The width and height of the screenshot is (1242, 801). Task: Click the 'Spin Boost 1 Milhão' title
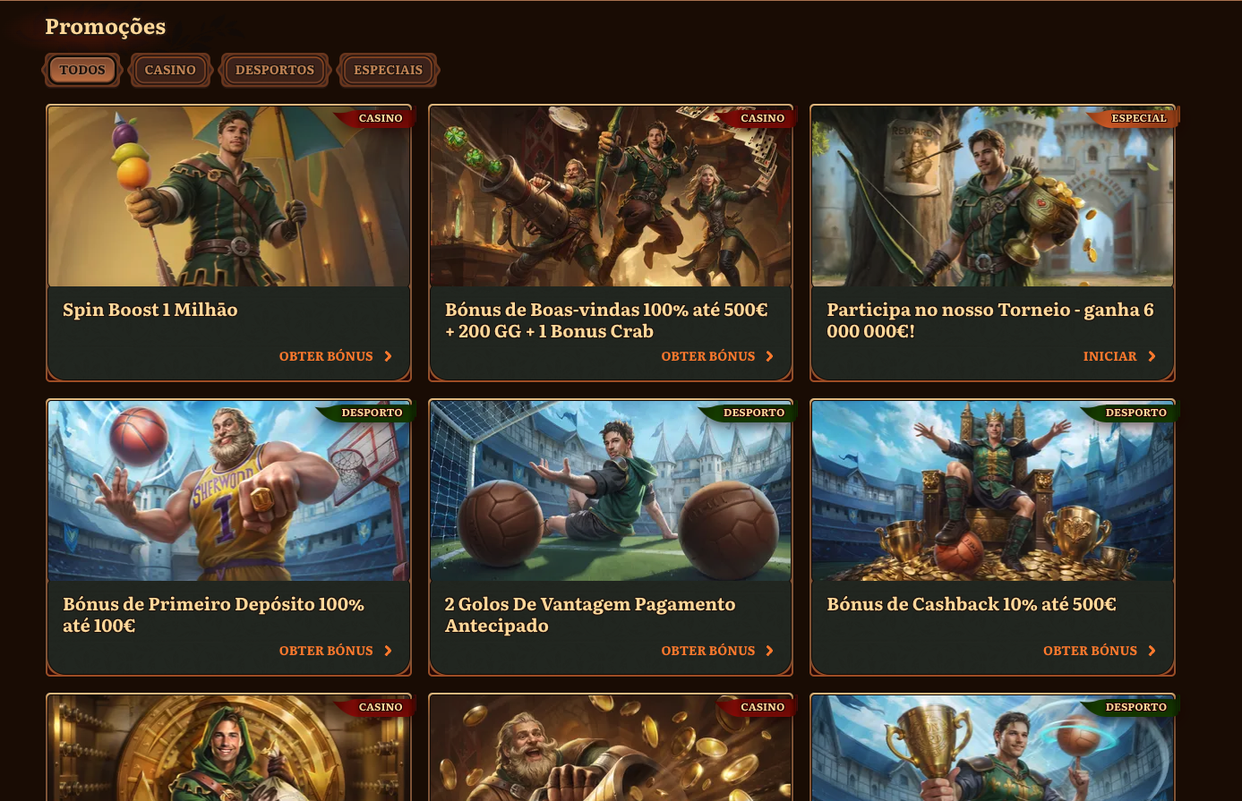[x=150, y=310]
